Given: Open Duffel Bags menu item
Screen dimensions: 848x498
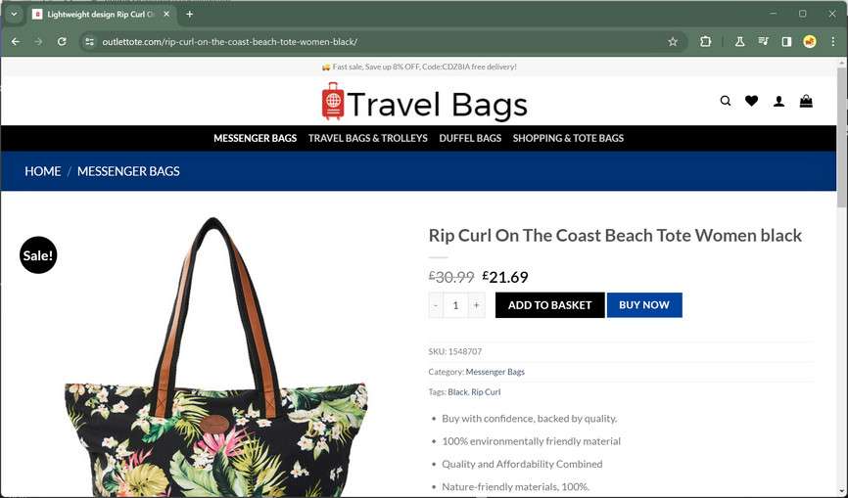Looking at the screenshot, I should click(x=470, y=138).
